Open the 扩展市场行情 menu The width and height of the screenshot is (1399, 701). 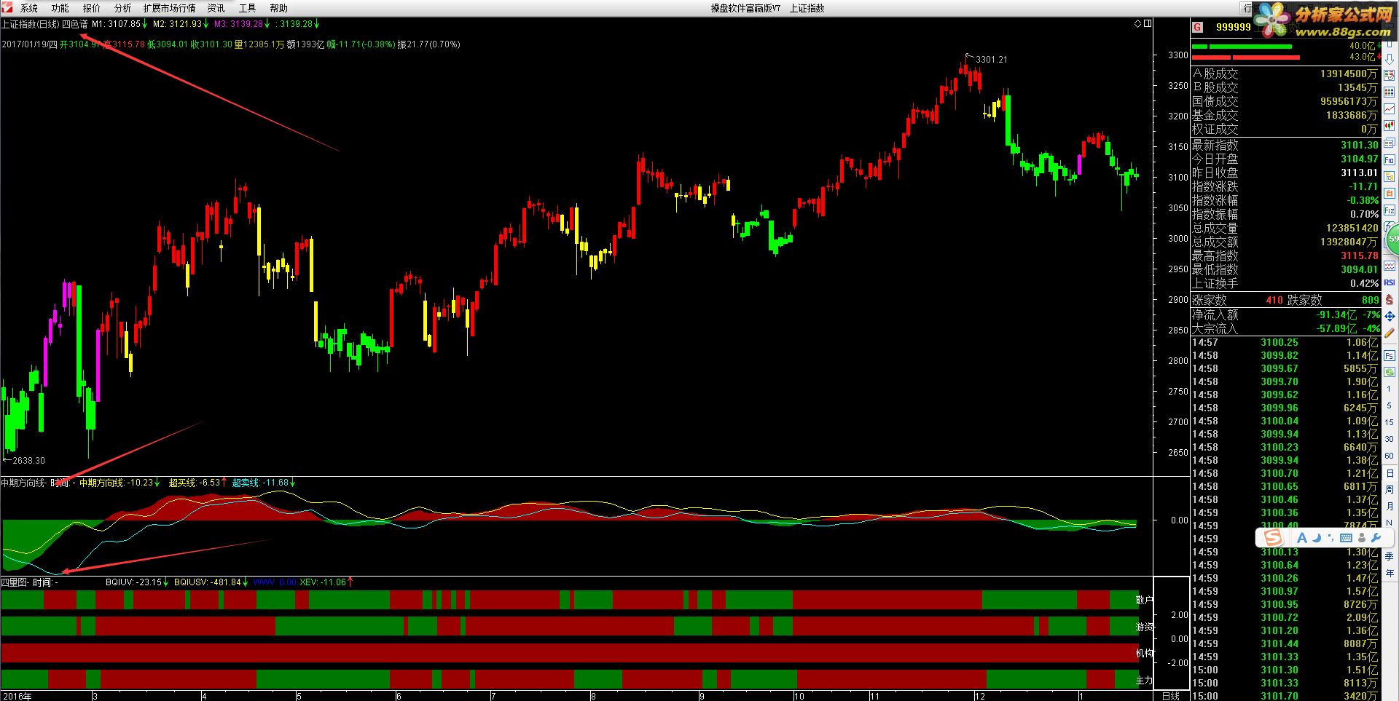click(169, 8)
